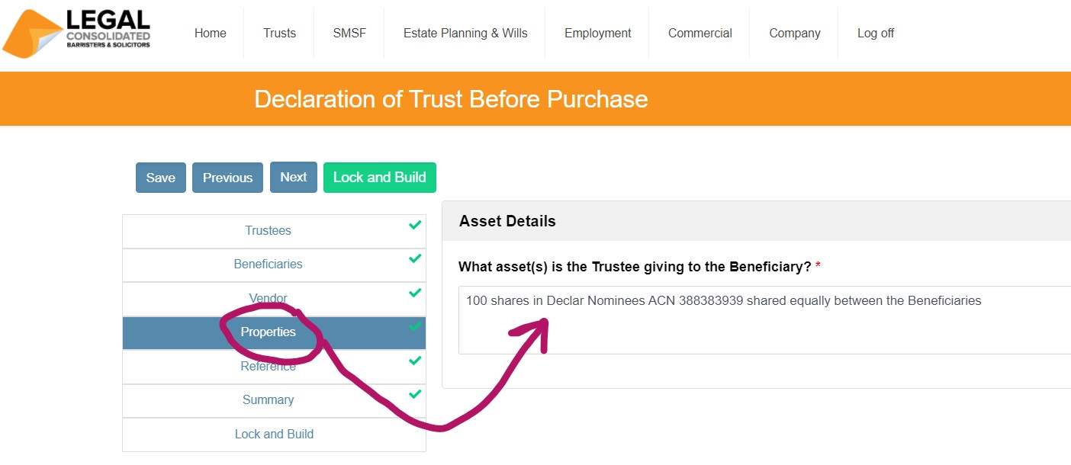Click the Save button
Viewport: 1071px width, 465px height.
[160, 177]
